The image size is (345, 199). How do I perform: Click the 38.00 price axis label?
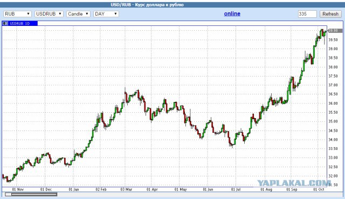(x=333, y=67)
